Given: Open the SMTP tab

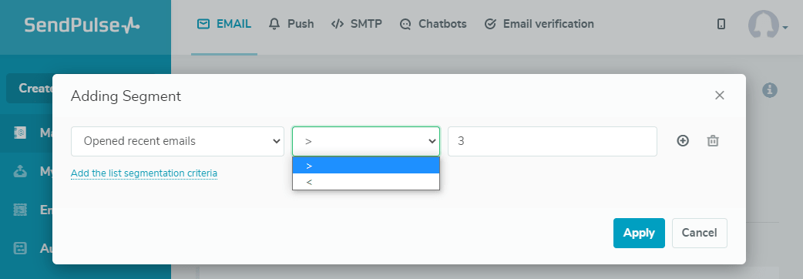Looking at the screenshot, I should click(357, 24).
